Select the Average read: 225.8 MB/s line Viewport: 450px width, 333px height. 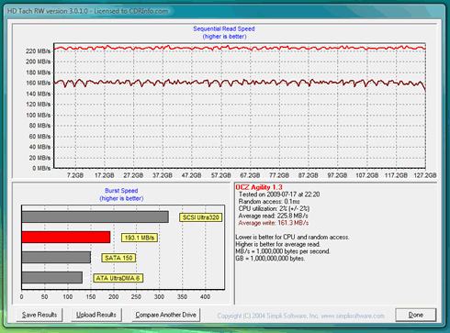[274, 216]
